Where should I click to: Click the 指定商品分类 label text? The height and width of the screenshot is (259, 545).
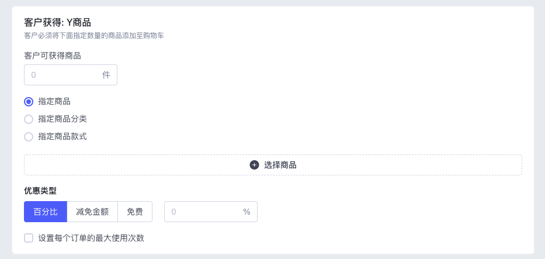63,119
